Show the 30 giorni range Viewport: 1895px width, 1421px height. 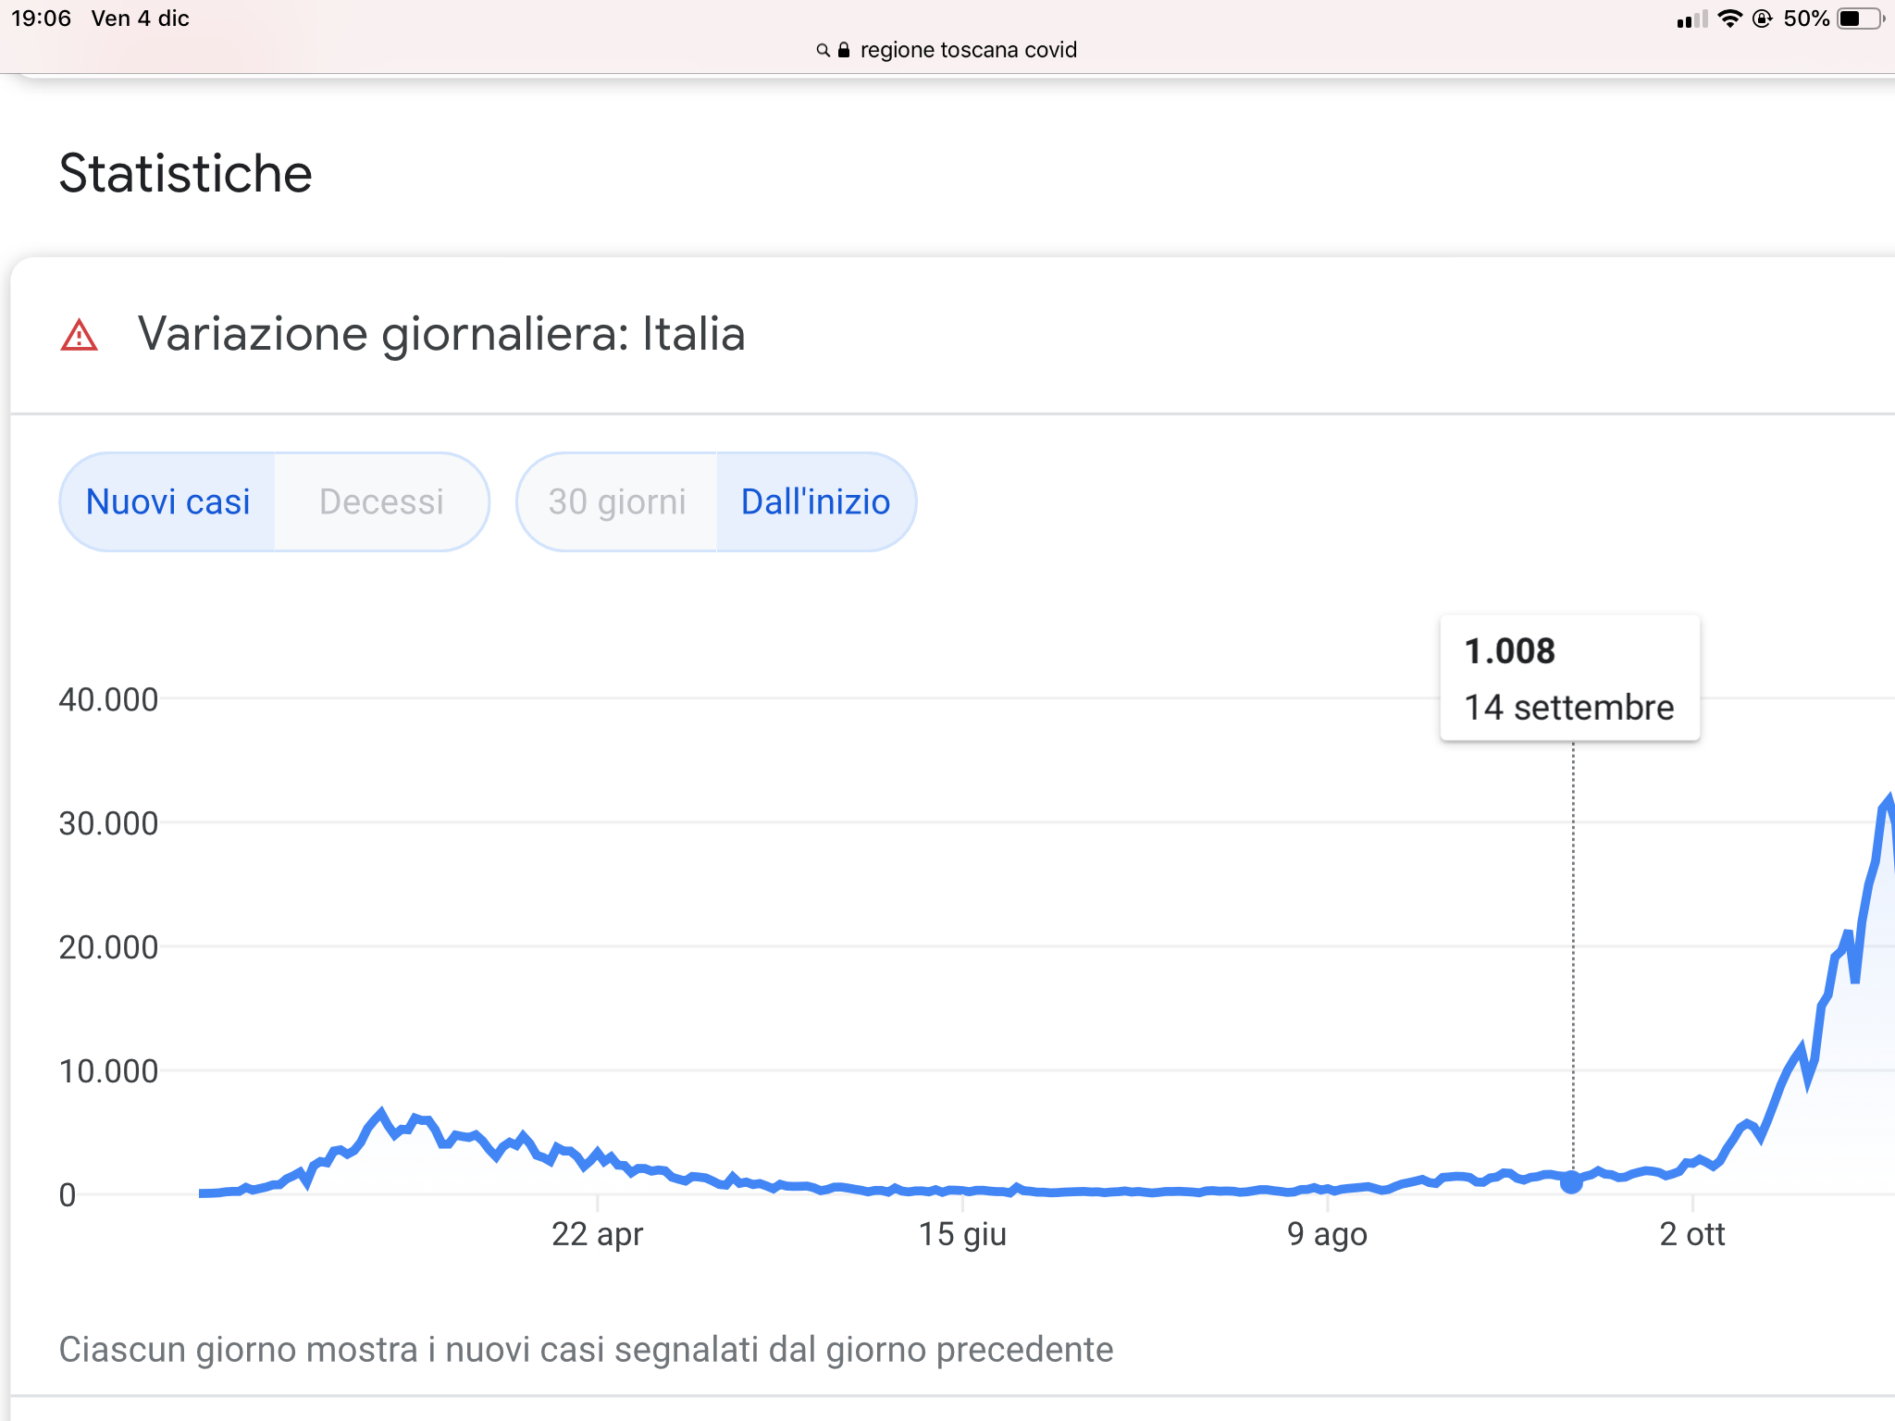(x=617, y=501)
